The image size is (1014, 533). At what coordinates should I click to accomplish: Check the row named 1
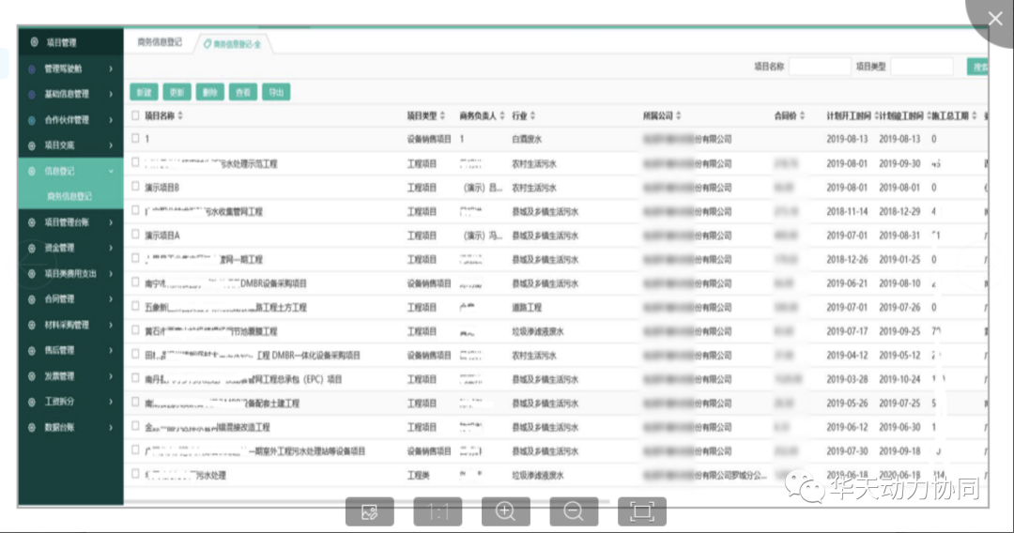pos(135,138)
